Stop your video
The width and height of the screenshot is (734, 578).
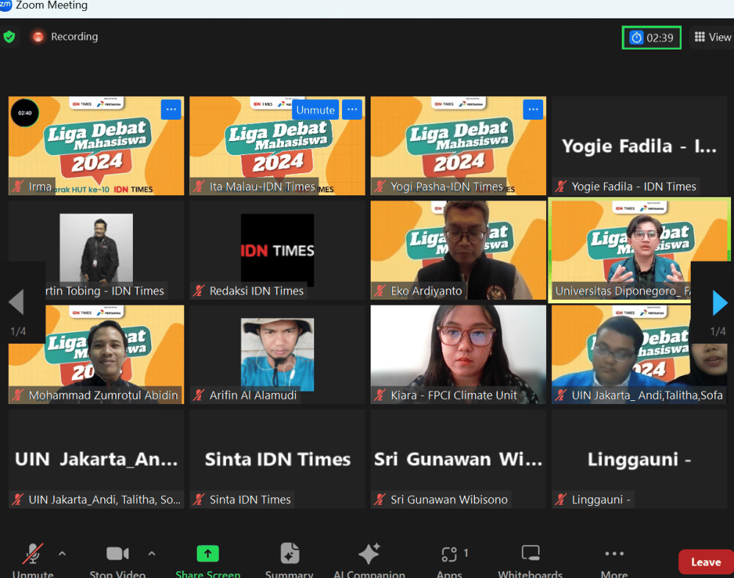click(117, 554)
